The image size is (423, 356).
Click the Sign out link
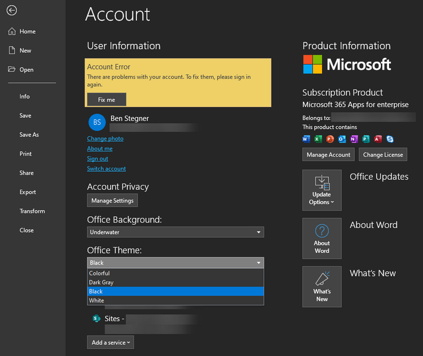pos(98,159)
